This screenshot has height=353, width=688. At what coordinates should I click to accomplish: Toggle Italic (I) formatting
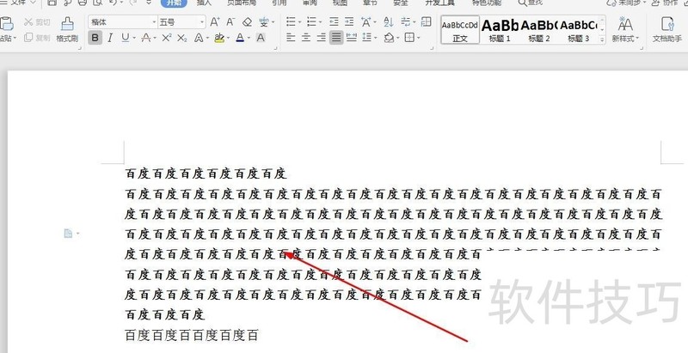point(110,38)
